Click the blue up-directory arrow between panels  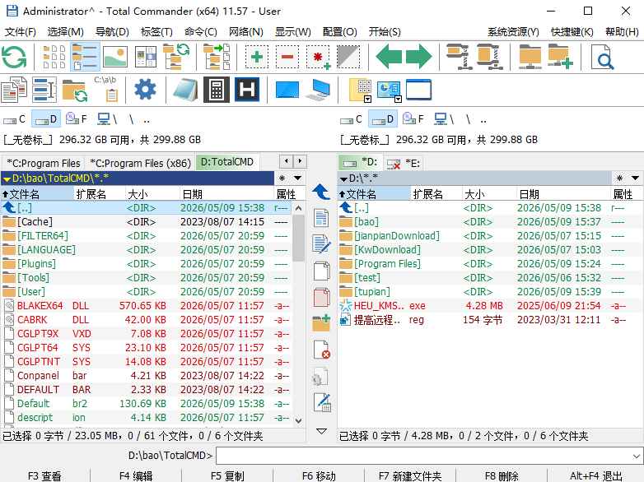(321, 192)
